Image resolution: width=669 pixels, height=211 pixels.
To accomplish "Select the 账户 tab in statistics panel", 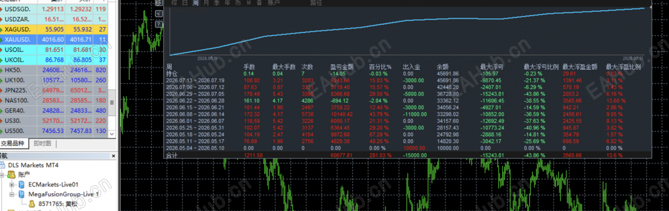I will point(273,3).
